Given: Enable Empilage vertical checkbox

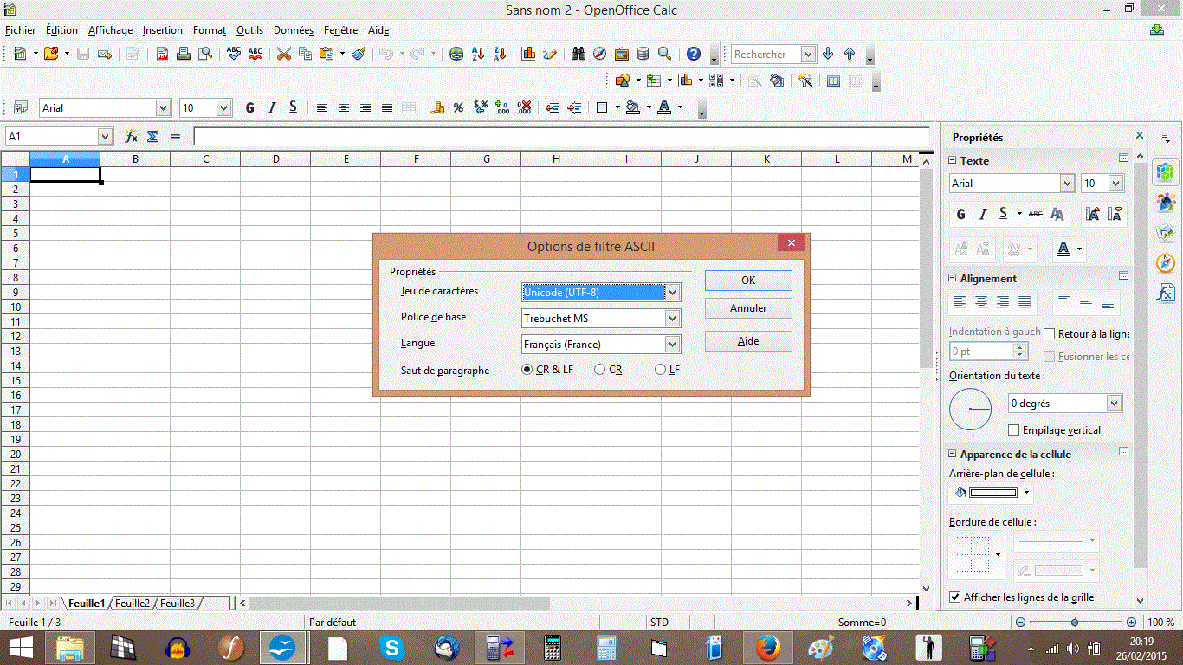Looking at the screenshot, I should 1014,430.
